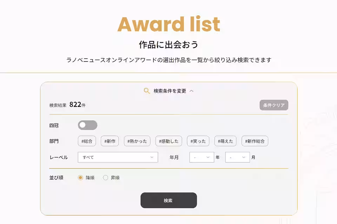The image size is (337, 224).
Task: Open the 年 year dropdown
Action: click(201, 157)
